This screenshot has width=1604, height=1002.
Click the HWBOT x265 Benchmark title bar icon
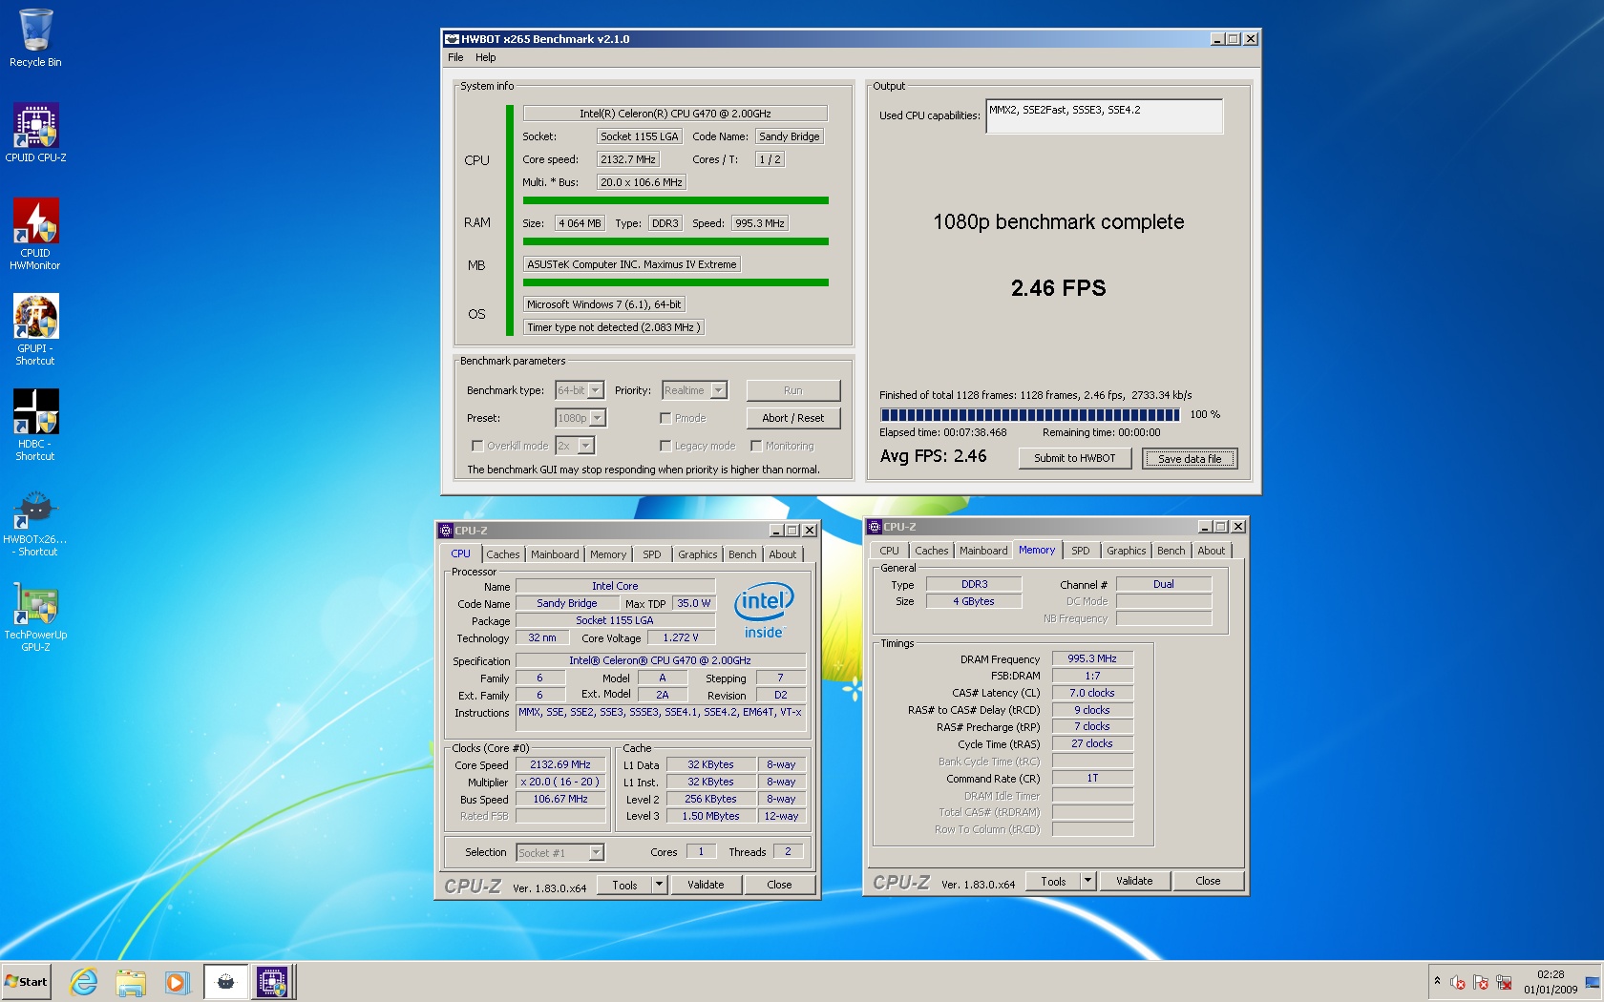[452, 39]
